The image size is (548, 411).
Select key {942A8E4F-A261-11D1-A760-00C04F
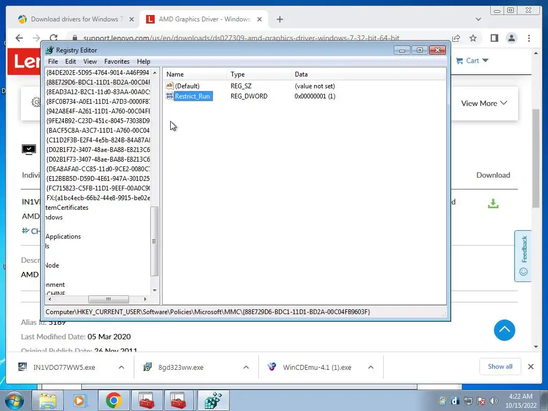coord(97,111)
